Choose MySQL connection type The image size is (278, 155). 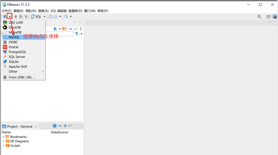24,37
